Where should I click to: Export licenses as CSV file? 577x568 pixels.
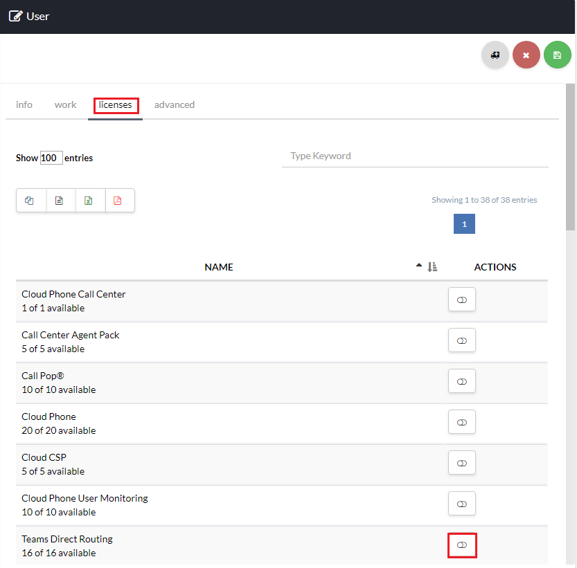click(60, 201)
